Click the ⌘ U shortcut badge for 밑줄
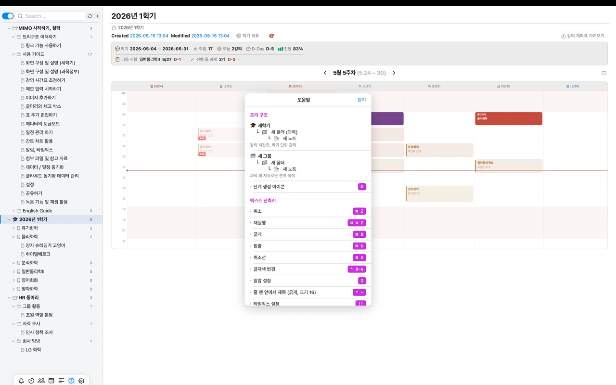This screenshot has width=616, height=385. [x=359, y=246]
